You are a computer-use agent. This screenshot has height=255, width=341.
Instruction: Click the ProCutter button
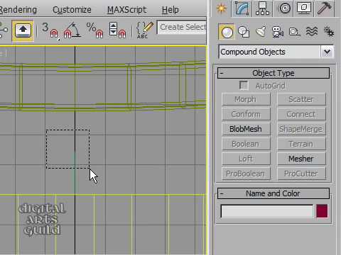pyautogui.click(x=301, y=174)
